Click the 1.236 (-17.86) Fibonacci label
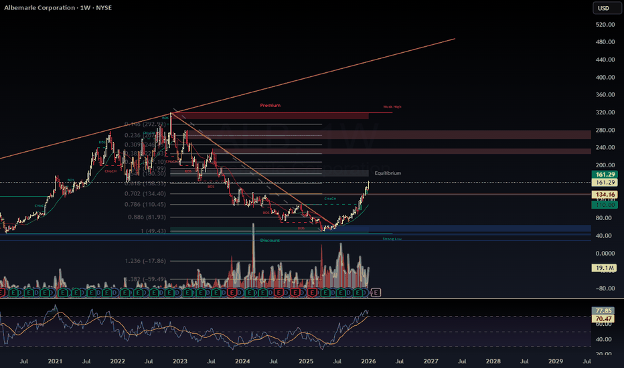This screenshot has width=624, height=368. tap(145, 261)
